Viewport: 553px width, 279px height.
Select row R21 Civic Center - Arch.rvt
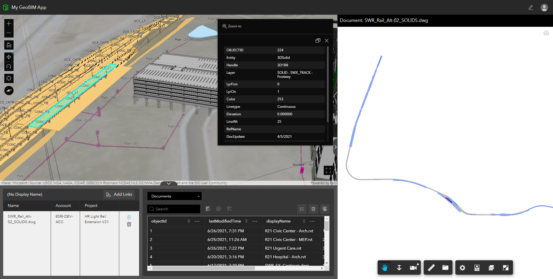pyautogui.click(x=236, y=231)
